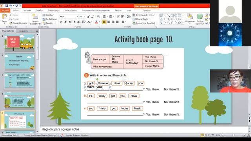This screenshot has height=141, width=251.
Task: Open the font size 14 dropdown
Action: (x=85, y=16)
